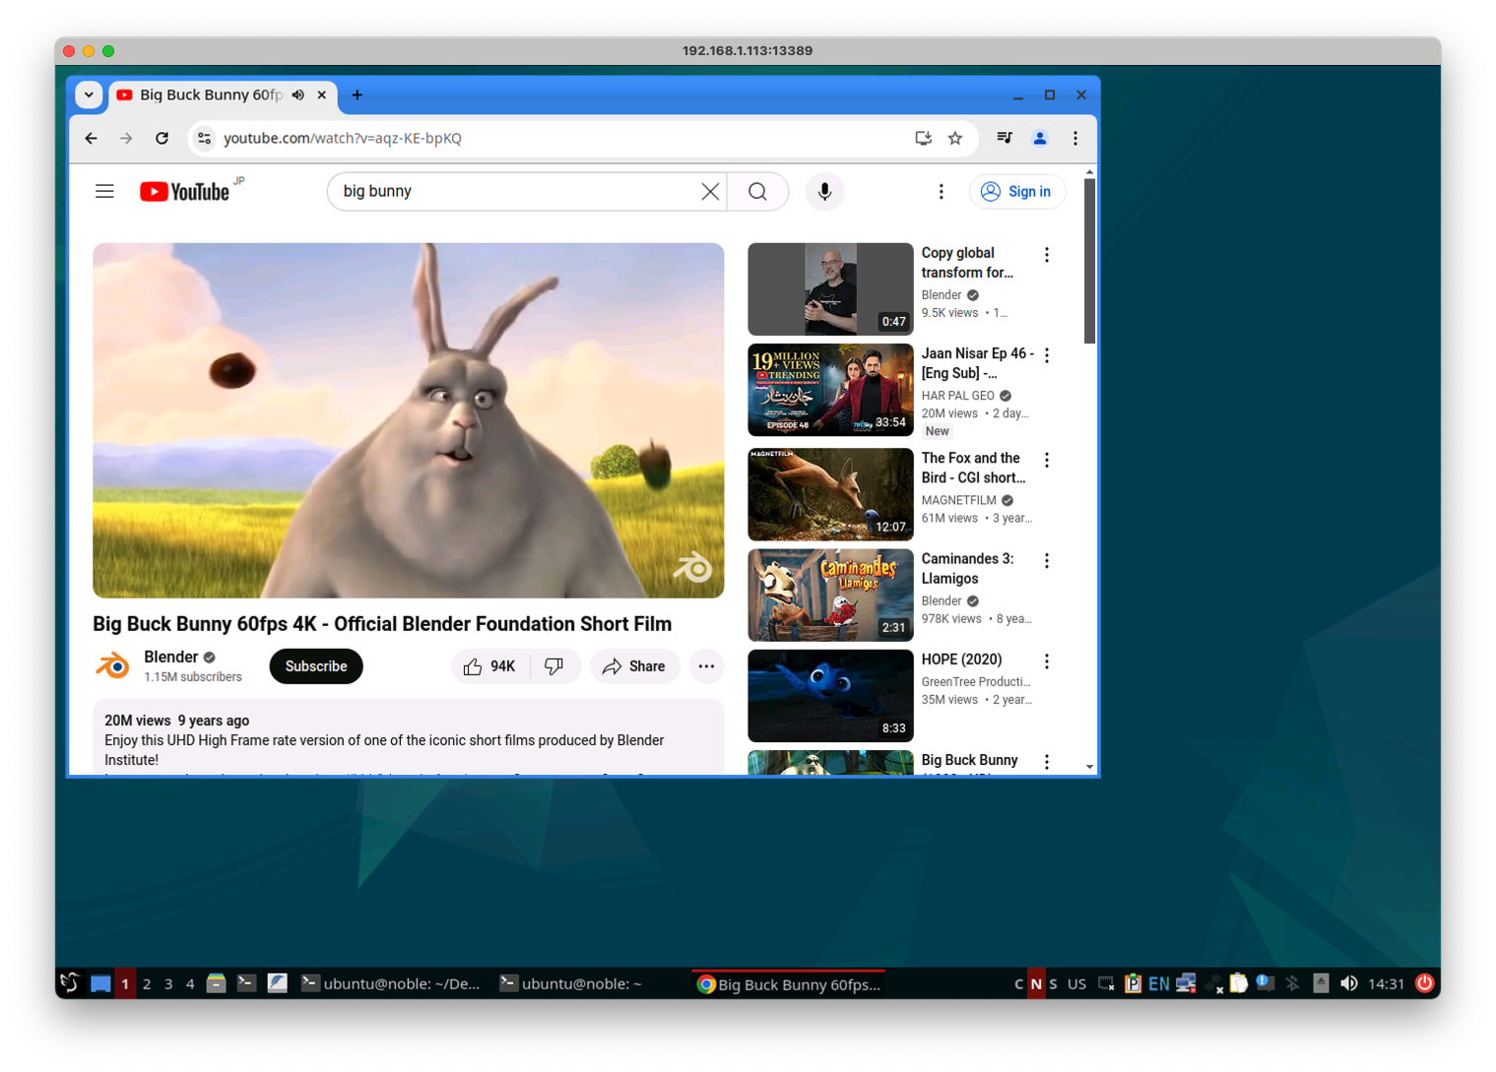The height and width of the screenshot is (1072, 1496).
Task: Open options for 'The Fox and the Bird'
Action: [x=1047, y=460]
